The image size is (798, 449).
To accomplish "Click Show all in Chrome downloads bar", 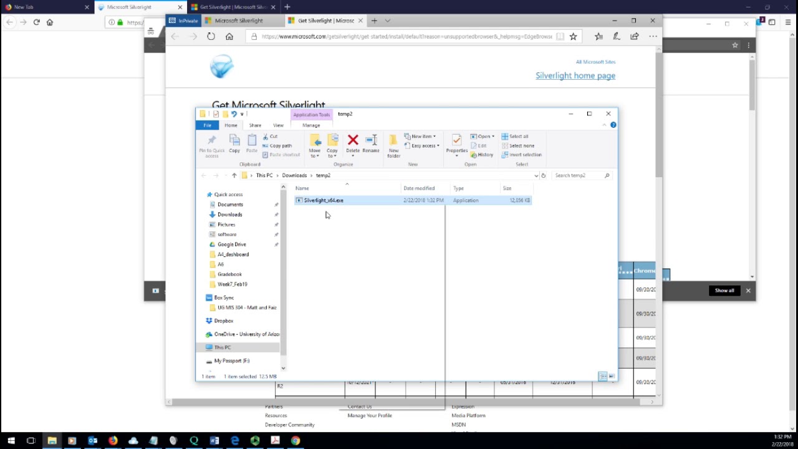I will point(724,291).
